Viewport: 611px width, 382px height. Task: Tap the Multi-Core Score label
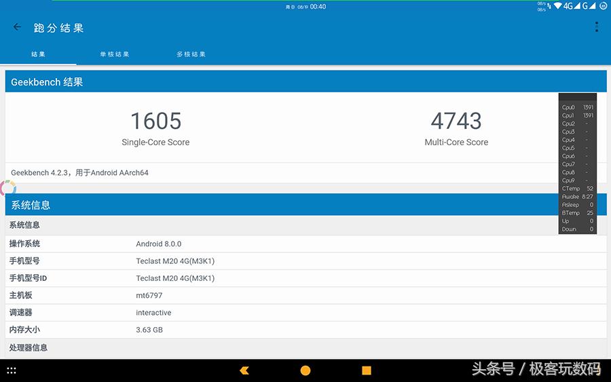[456, 142]
